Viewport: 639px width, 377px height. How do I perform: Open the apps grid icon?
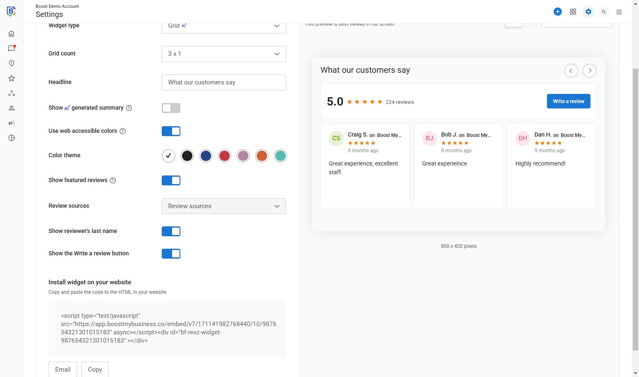(573, 12)
